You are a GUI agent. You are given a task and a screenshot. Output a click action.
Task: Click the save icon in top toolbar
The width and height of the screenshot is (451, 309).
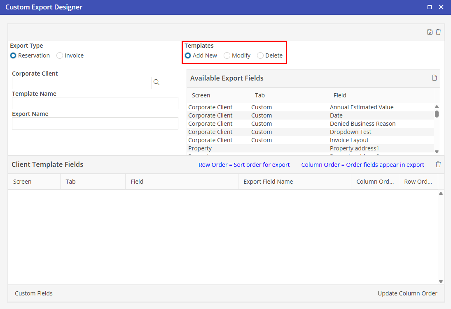point(430,32)
